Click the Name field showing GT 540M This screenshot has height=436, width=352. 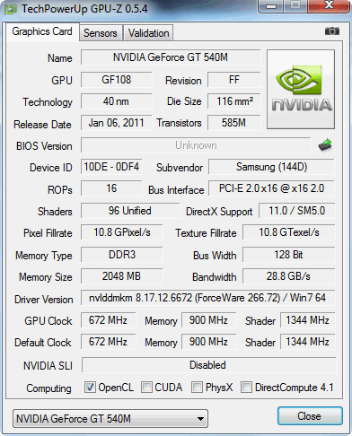click(171, 57)
